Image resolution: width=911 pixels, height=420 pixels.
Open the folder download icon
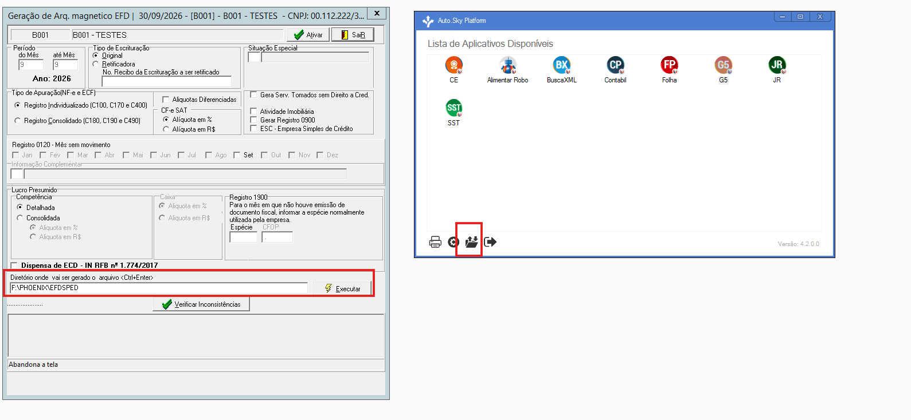pyautogui.click(x=471, y=242)
